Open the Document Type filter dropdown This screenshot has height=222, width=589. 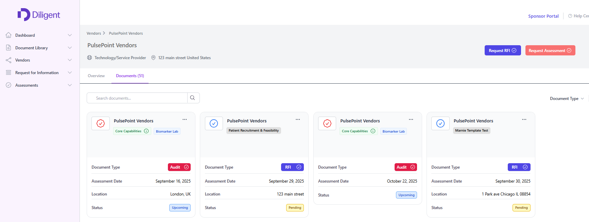coord(567,99)
